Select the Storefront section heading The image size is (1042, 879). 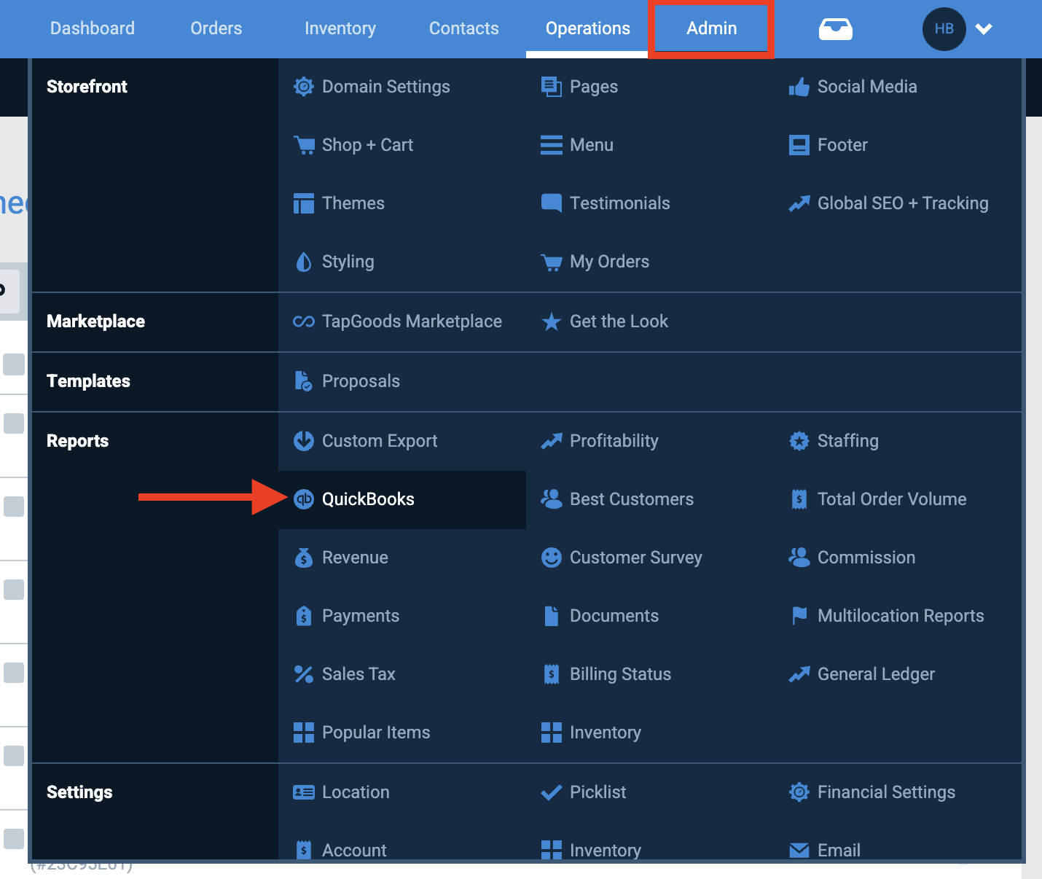click(87, 87)
